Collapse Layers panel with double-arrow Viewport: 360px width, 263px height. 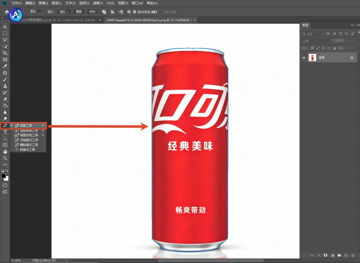352,25
